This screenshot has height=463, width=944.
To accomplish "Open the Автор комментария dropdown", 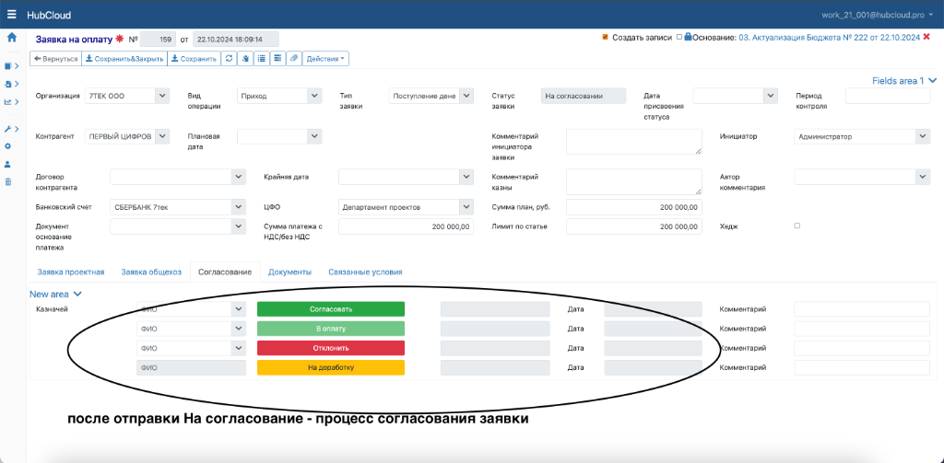I will click(923, 177).
